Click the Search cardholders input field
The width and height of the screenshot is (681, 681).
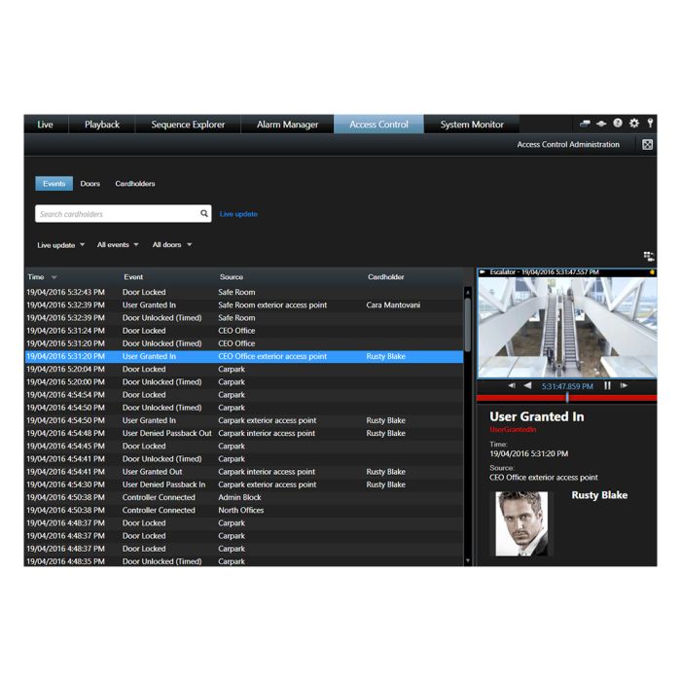pyautogui.click(x=117, y=214)
